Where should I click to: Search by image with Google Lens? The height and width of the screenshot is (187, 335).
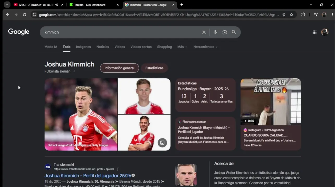coord(224,32)
